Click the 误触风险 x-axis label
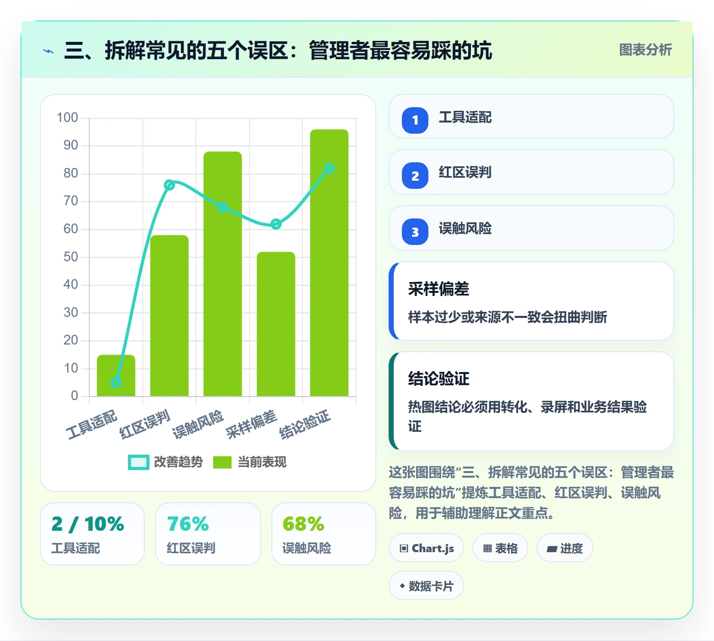Viewport: 714px width, 641px height. pyautogui.click(x=198, y=425)
